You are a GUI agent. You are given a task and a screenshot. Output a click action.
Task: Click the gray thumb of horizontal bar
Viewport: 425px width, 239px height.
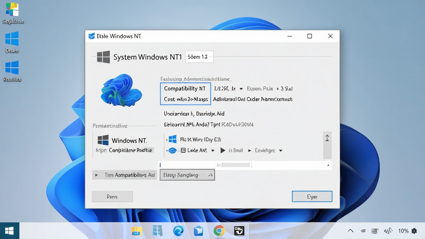[x=236, y=165]
